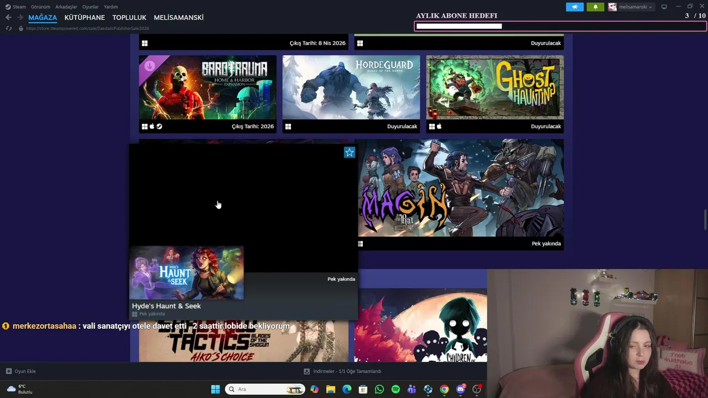Open the blue announcements megaphone button

(575, 7)
